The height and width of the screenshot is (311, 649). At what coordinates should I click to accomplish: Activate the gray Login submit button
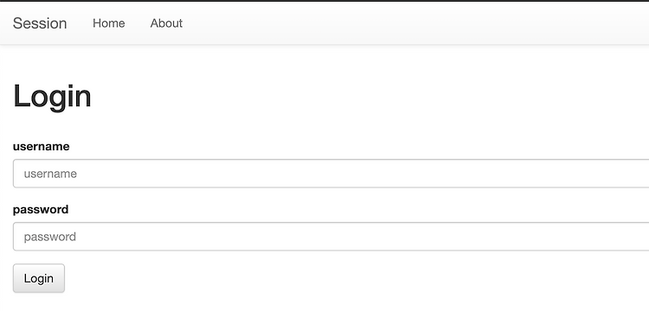pyautogui.click(x=39, y=278)
